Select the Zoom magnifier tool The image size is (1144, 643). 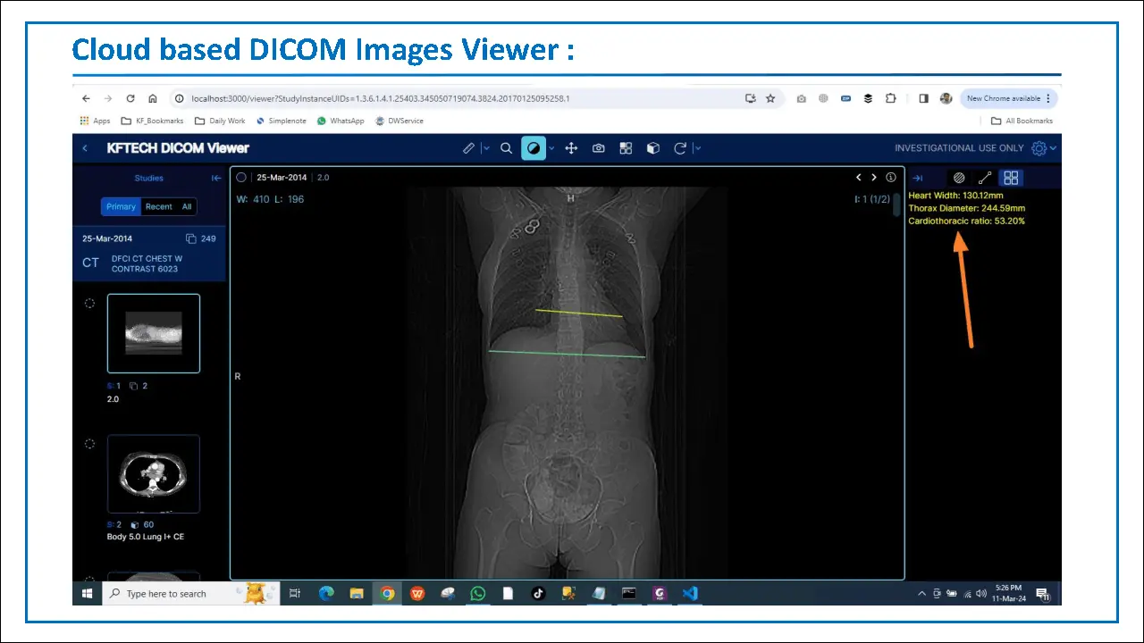pos(506,148)
